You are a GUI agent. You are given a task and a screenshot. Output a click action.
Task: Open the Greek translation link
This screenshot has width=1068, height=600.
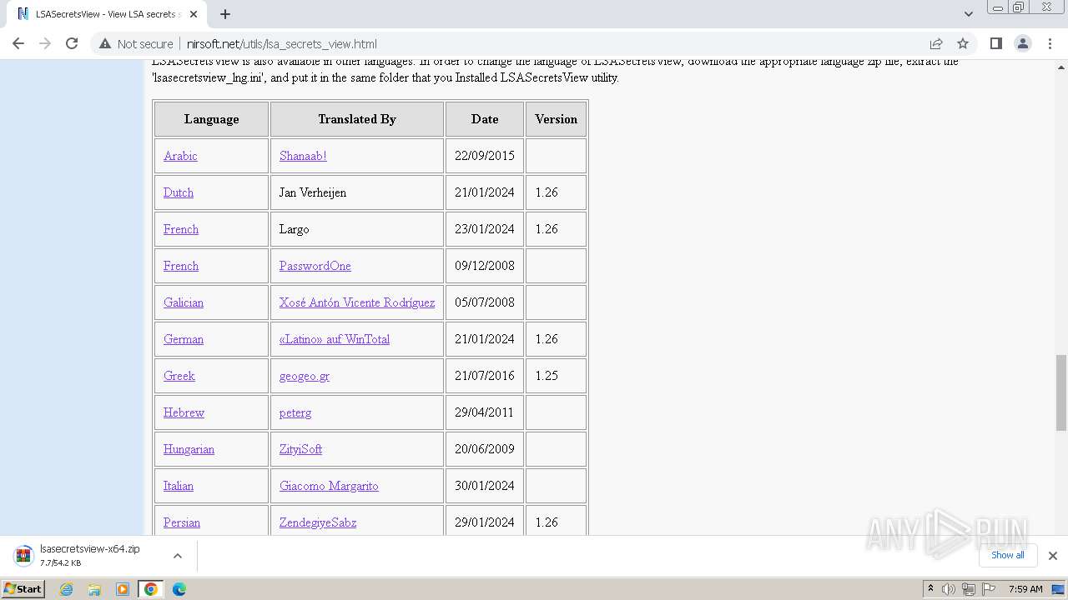pyautogui.click(x=179, y=376)
